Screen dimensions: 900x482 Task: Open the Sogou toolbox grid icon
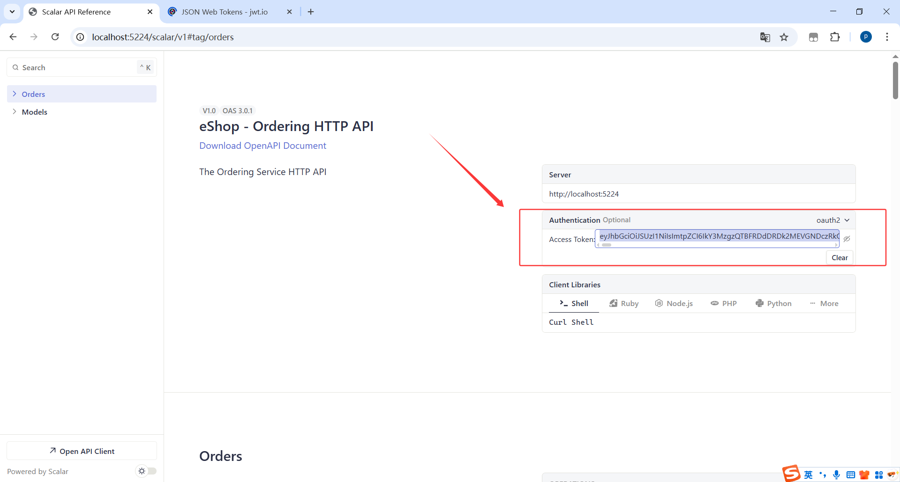tap(879, 475)
